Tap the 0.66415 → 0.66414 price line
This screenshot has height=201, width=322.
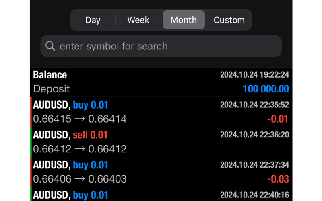point(80,119)
